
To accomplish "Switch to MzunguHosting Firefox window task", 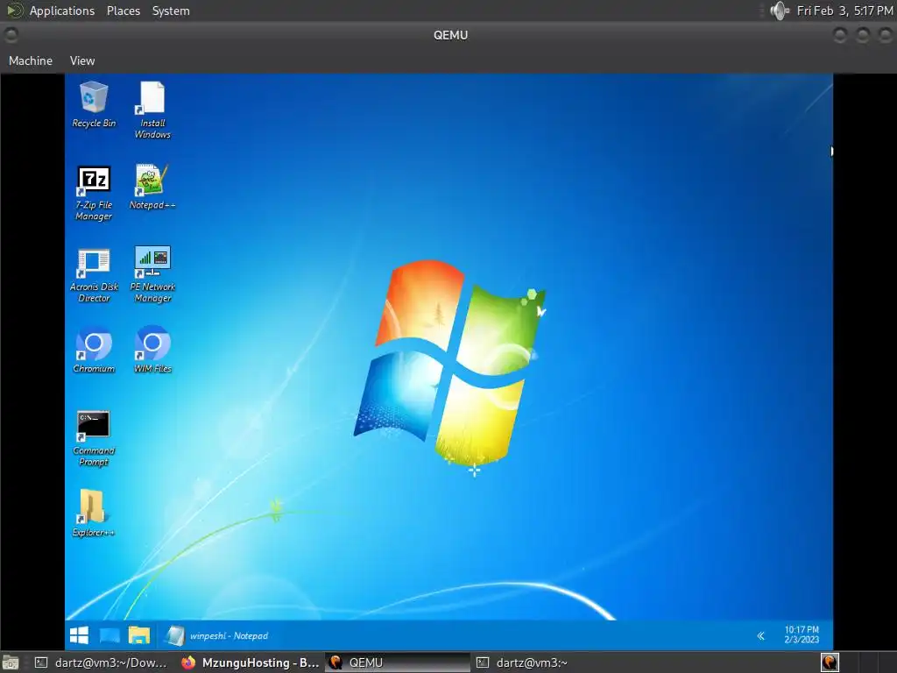I will [250, 662].
